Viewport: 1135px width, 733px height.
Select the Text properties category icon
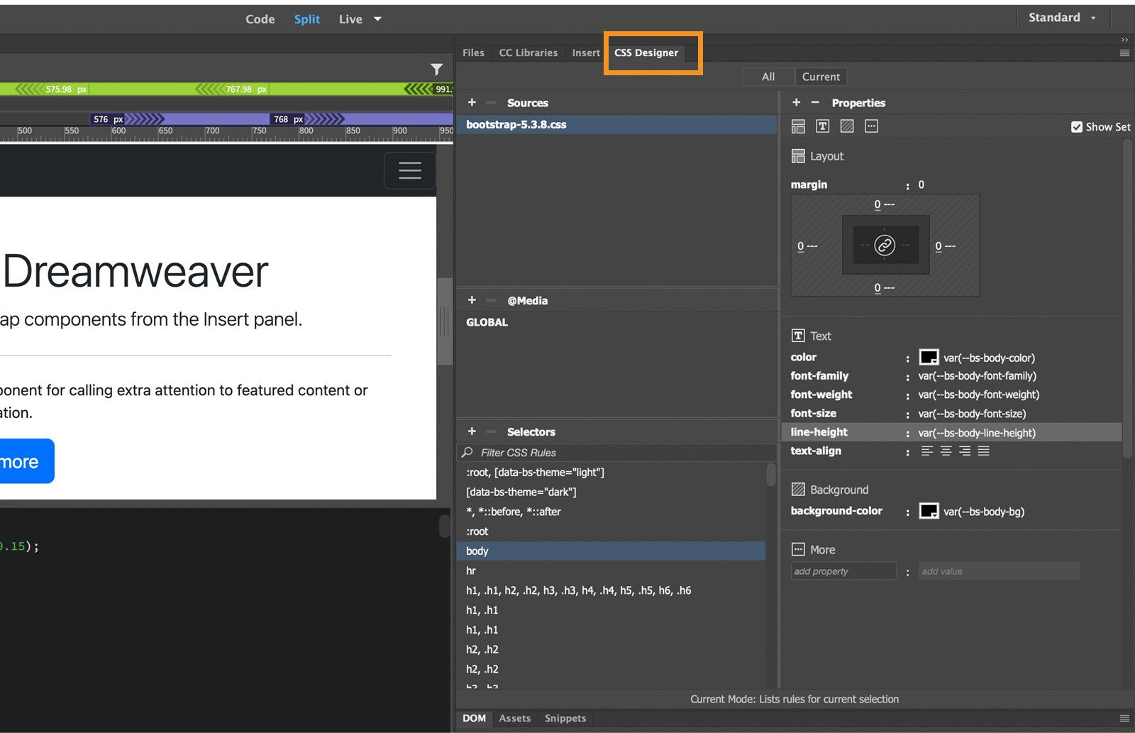[822, 126]
